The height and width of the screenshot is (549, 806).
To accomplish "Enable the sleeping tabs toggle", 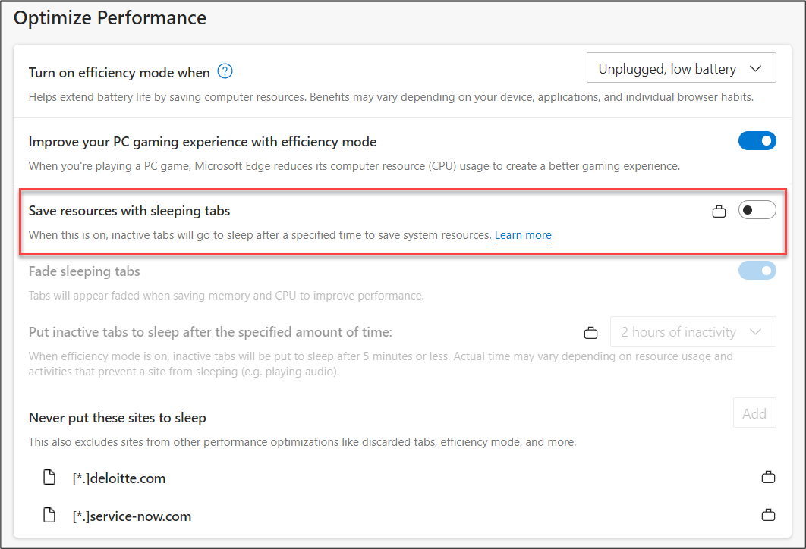I will click(757, 210).
